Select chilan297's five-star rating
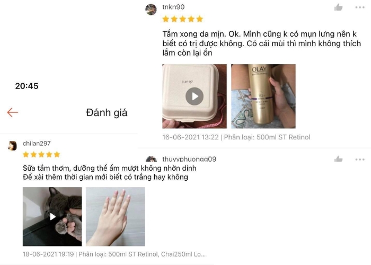Screen dimensions: 371x265 [41, 155]
